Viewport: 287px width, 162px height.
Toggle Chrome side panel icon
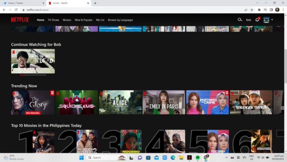pos(271,10)
